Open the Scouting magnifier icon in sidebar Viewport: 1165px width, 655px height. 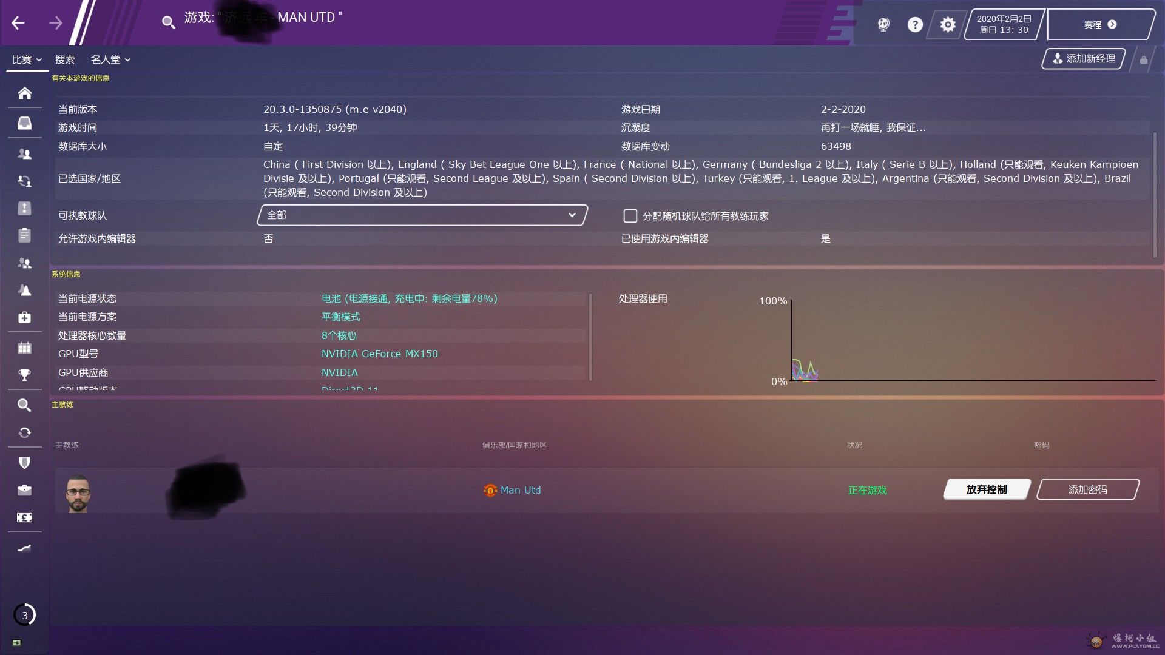click(24, 405)
